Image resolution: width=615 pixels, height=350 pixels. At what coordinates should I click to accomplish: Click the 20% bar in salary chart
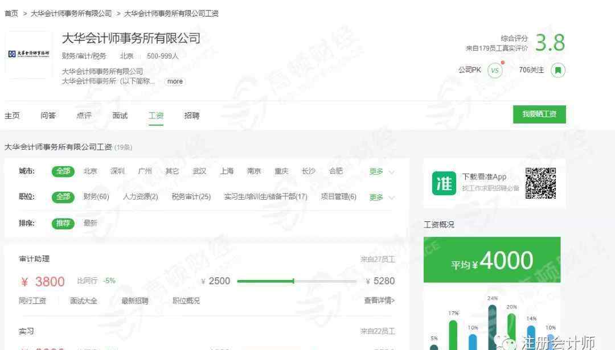click(511, 332)
